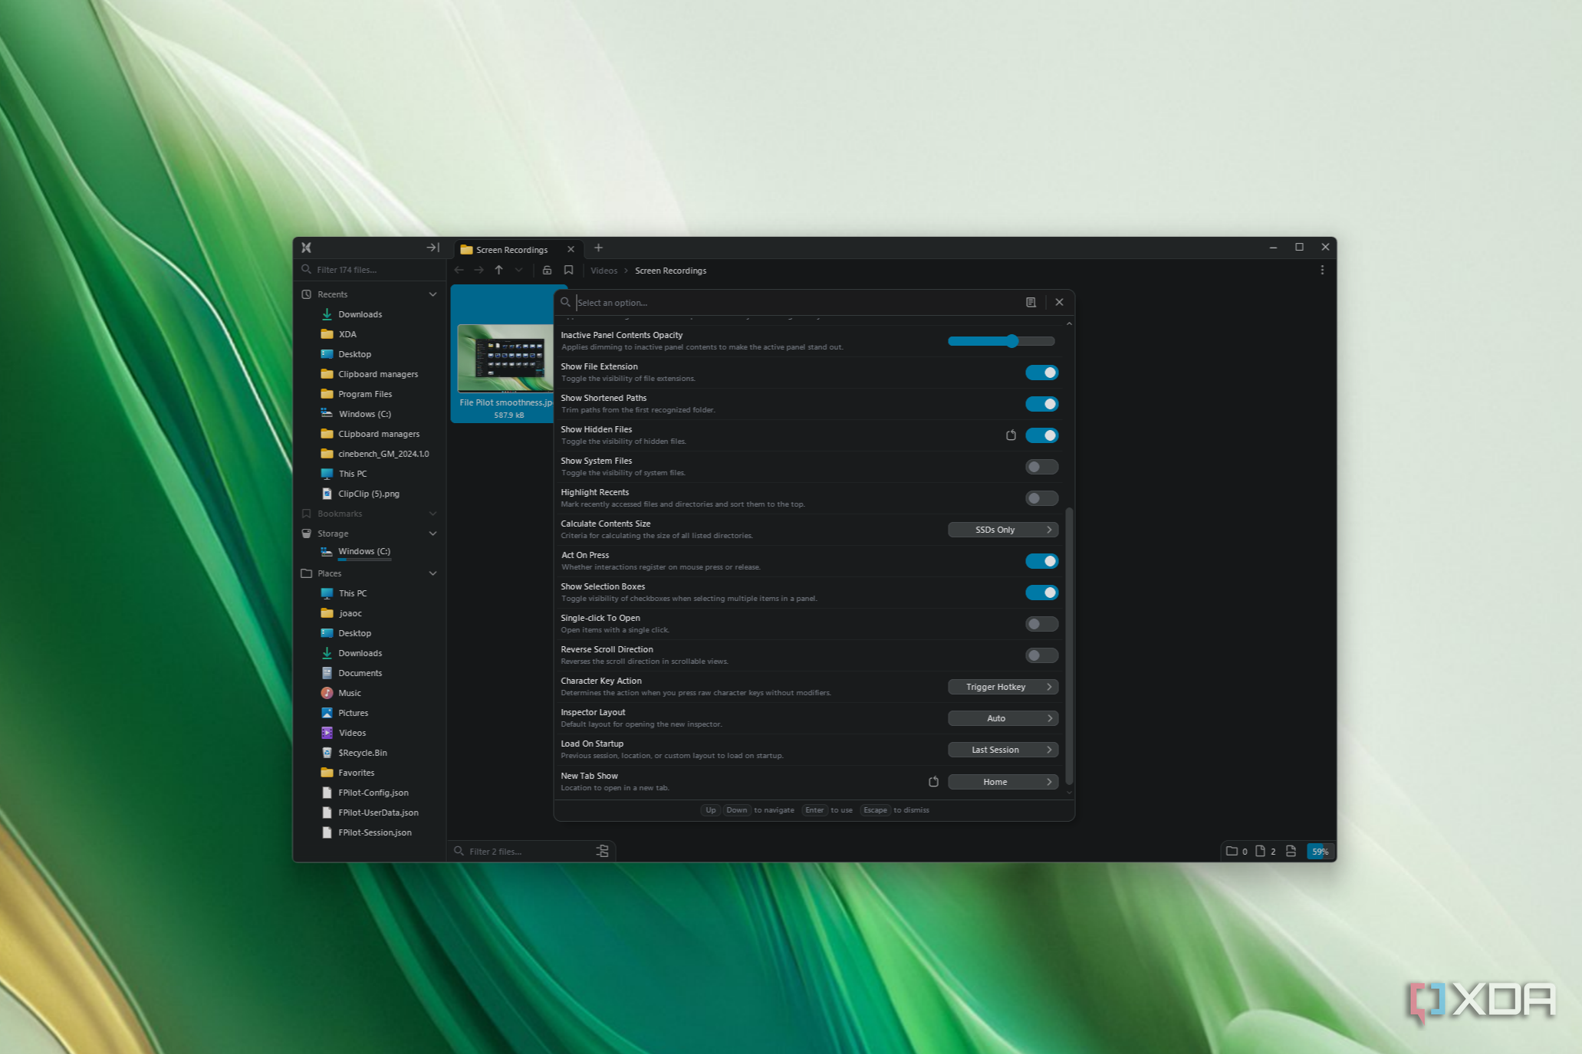Screen dimensions: 1582x1054
Task: Switch to the Screen Recordings tab
Action: (x=511, y=250)
